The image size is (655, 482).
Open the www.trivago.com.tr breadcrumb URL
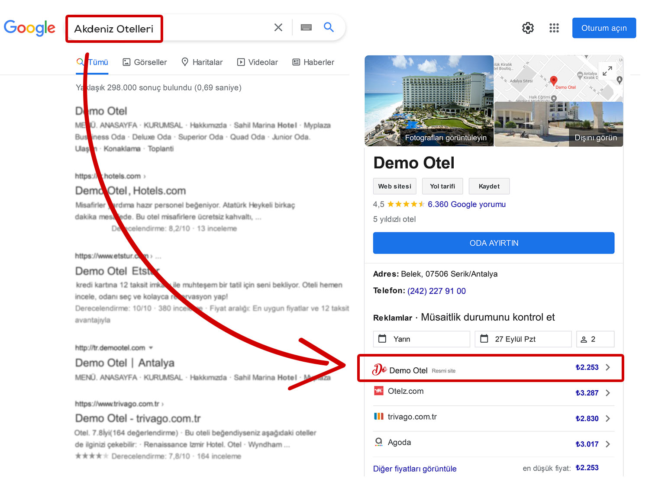click(119, 404)
